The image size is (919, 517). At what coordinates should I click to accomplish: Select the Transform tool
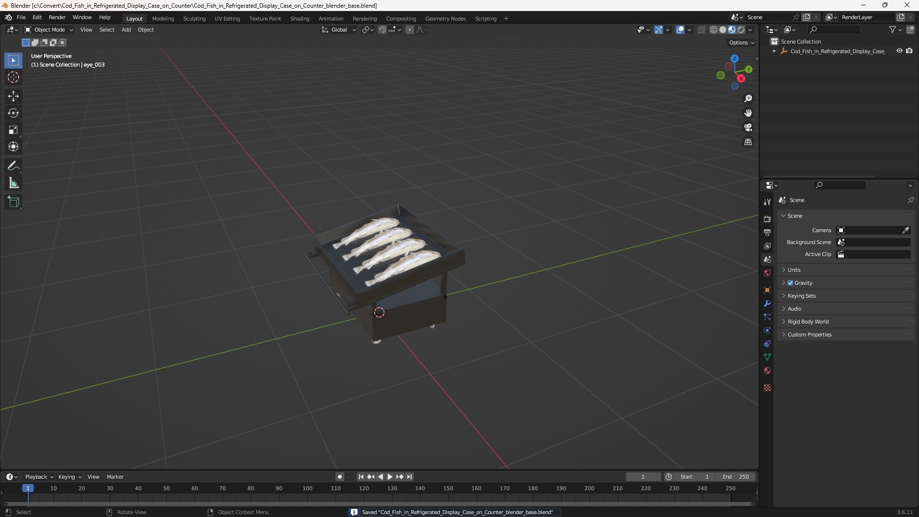[x=13, y=146]
